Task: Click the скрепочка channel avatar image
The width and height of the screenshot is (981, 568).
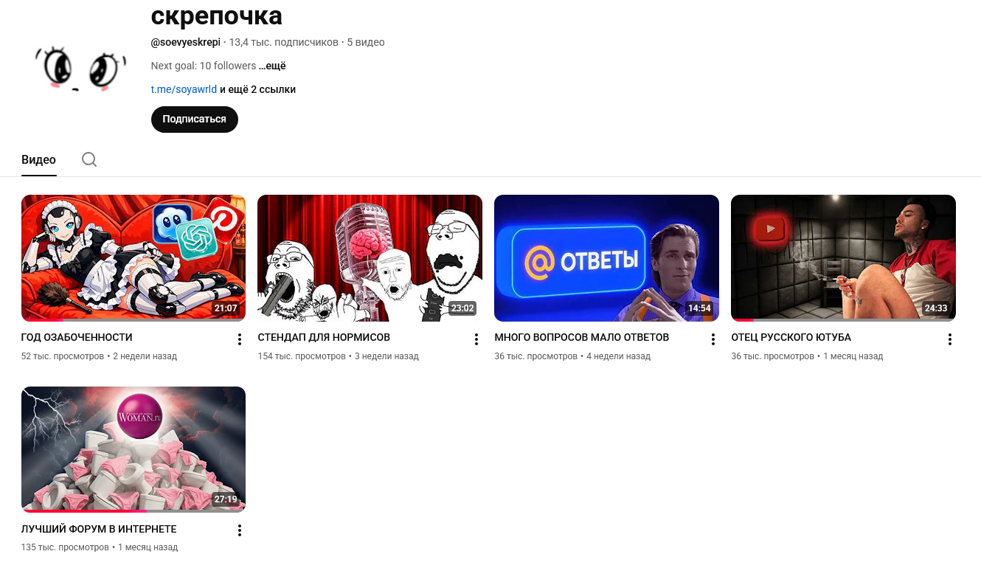Action: [x=80, y=69]
